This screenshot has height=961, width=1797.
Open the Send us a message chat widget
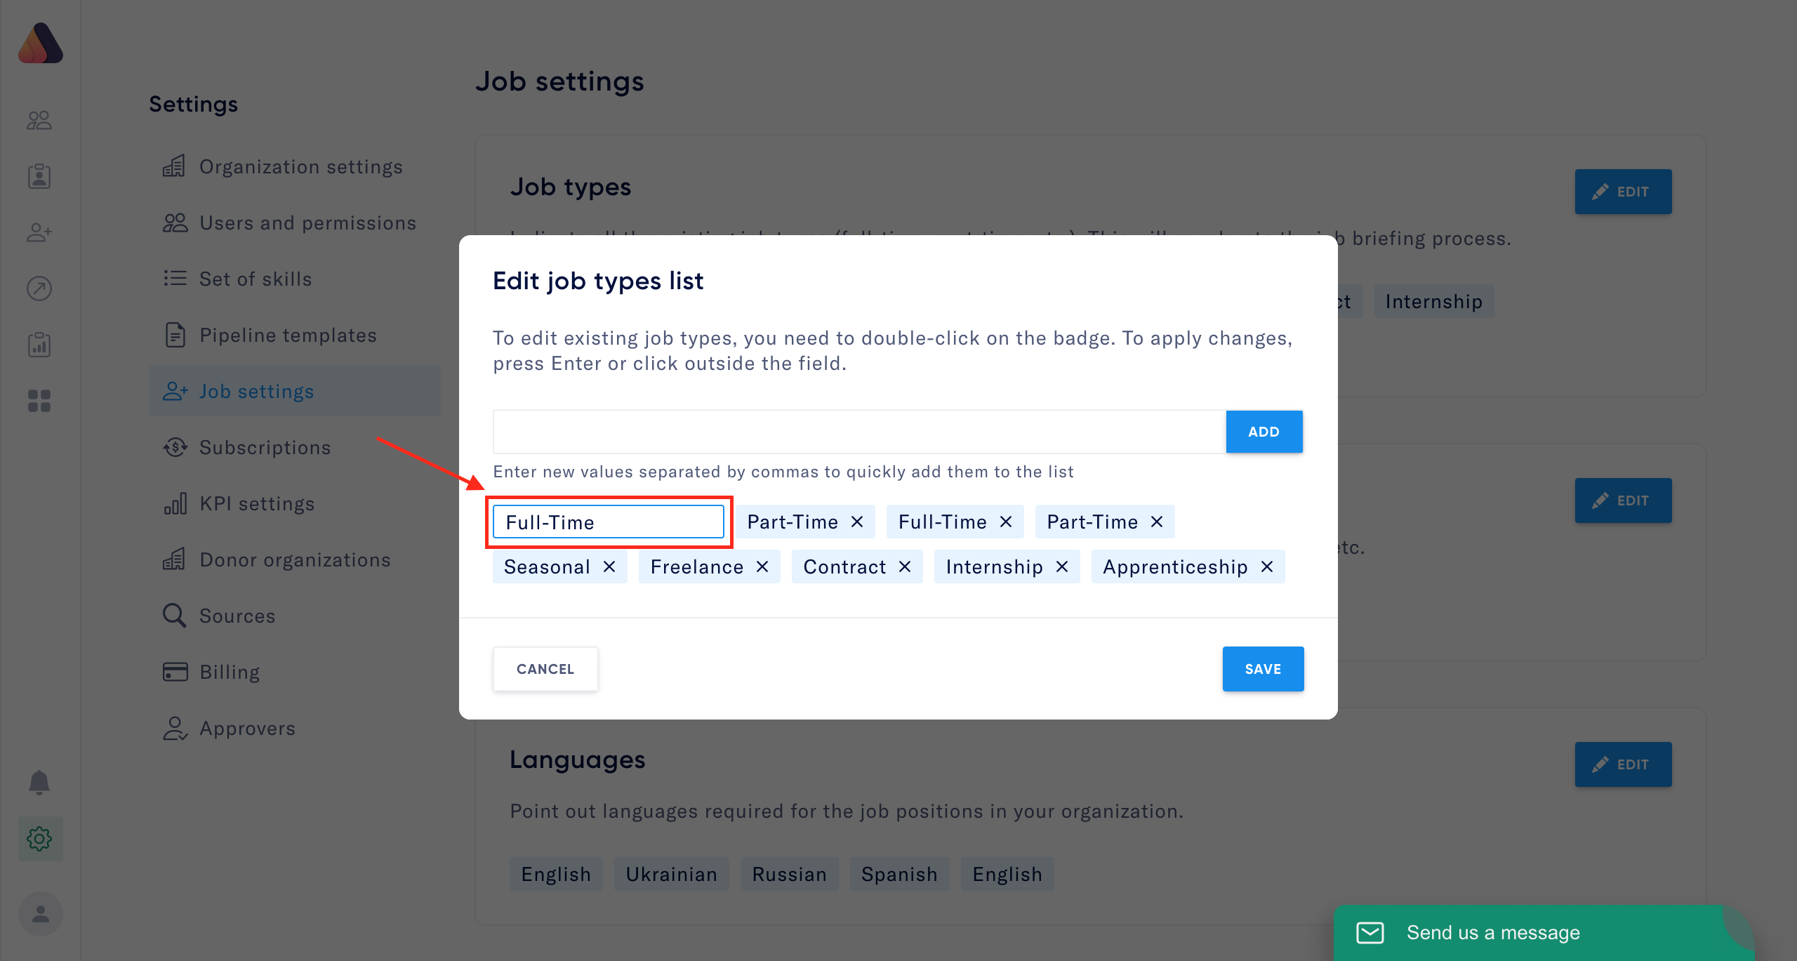[1492, 932]
